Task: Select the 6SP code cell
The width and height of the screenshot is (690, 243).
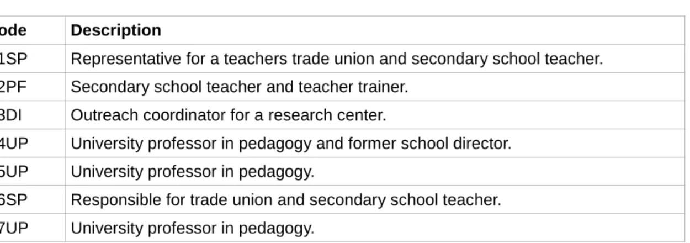Action: [x=32, y=199]
